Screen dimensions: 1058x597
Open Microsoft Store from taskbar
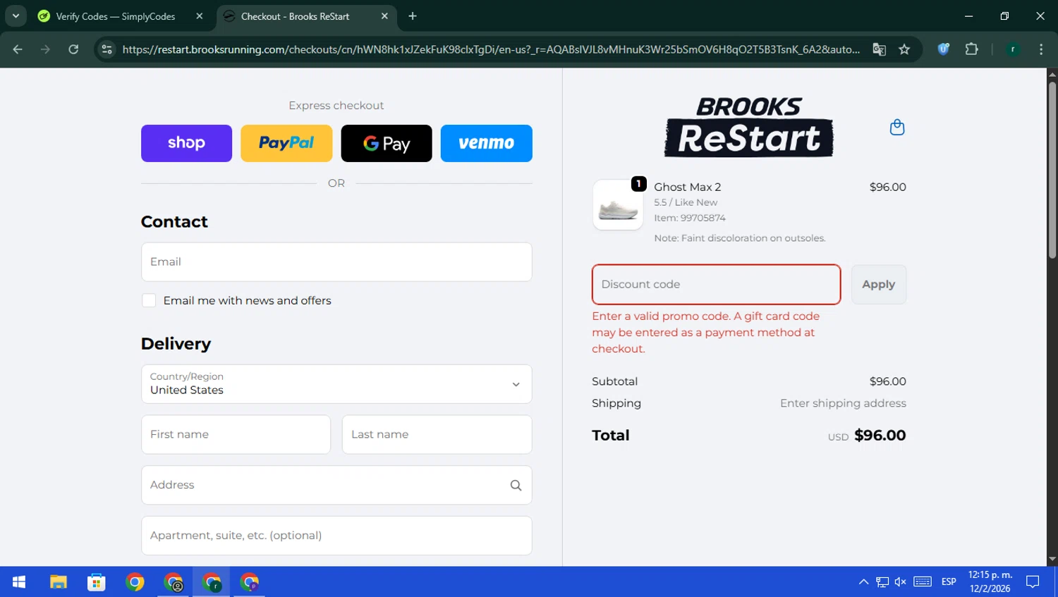(x=97, y=582)
